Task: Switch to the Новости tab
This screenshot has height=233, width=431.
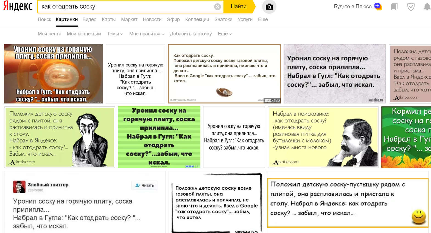Action: click(152, 19)
